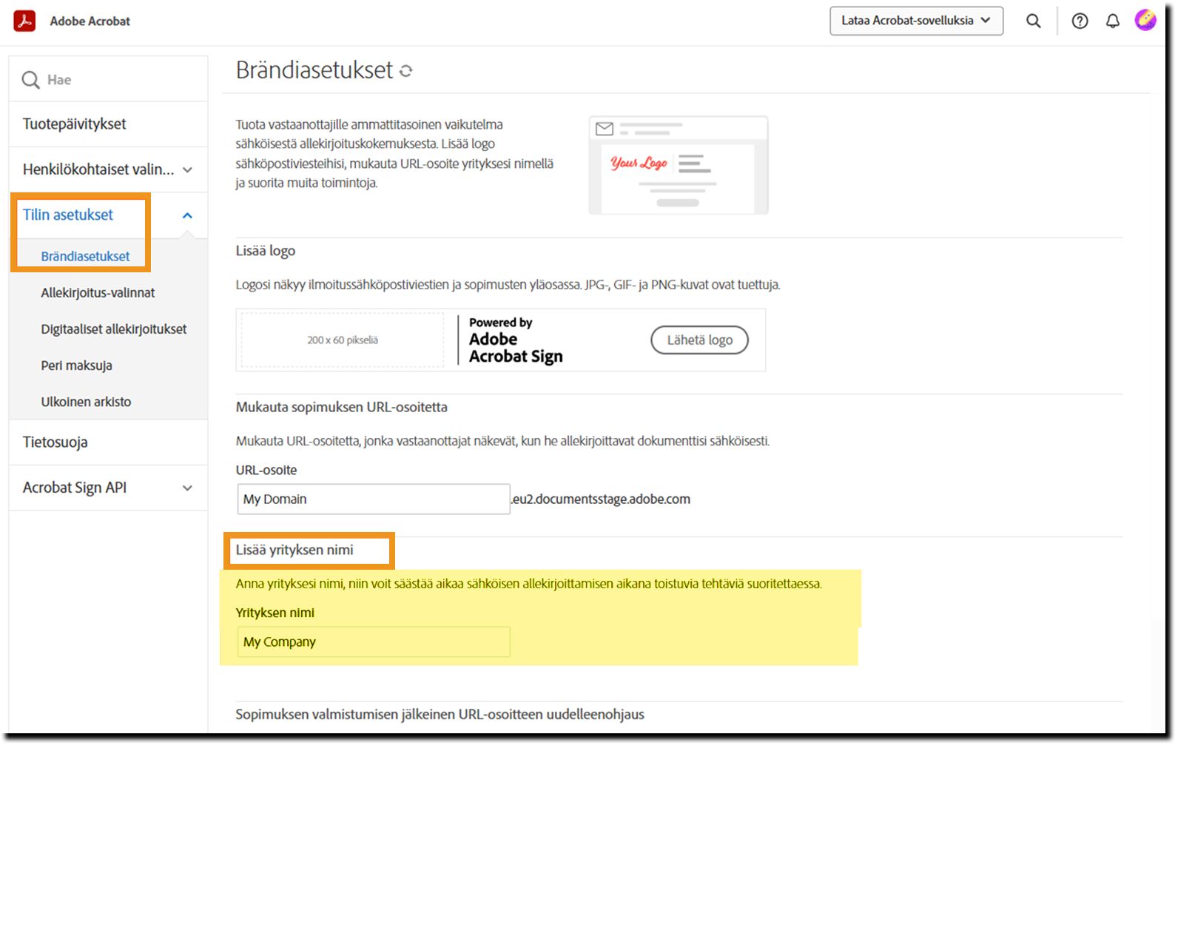Expand the Acrobat Sign API section
Screen dimensions: 1195x936
coord(108,488)
